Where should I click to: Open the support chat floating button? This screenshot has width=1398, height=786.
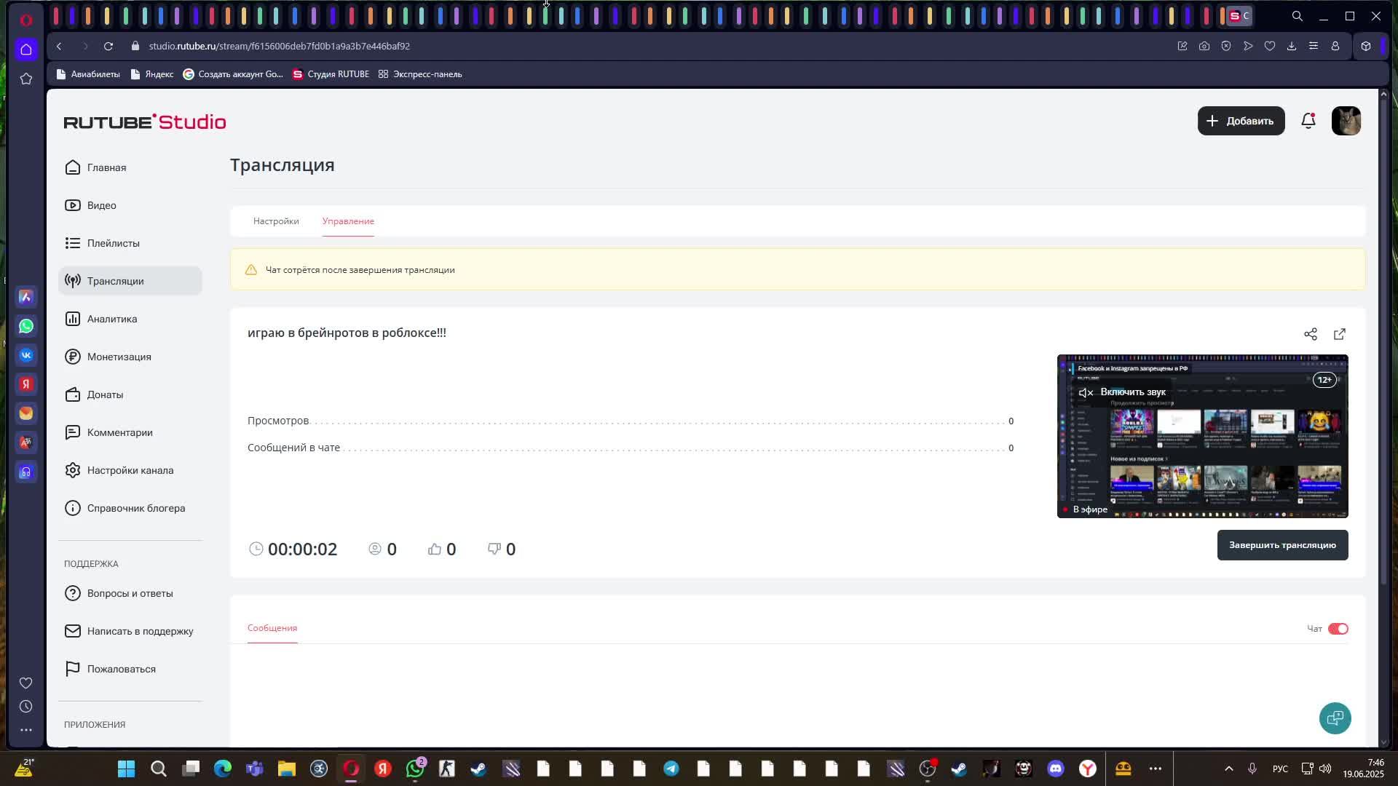1335,718
